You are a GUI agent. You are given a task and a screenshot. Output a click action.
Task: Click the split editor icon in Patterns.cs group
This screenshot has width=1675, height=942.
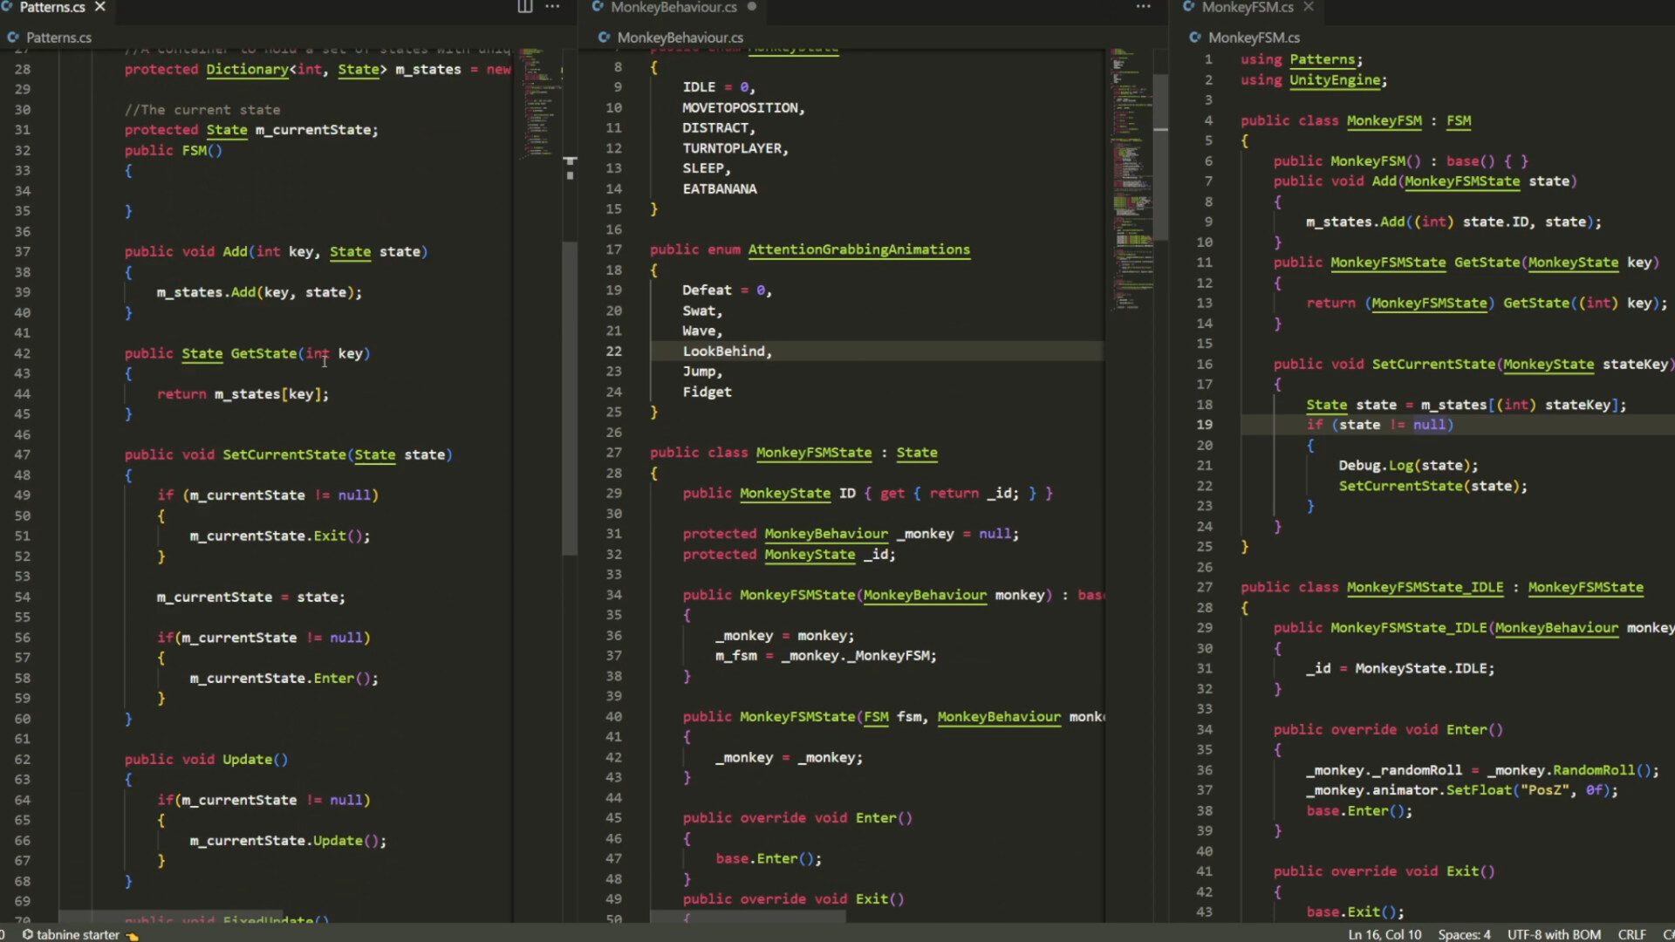point(524,7)
